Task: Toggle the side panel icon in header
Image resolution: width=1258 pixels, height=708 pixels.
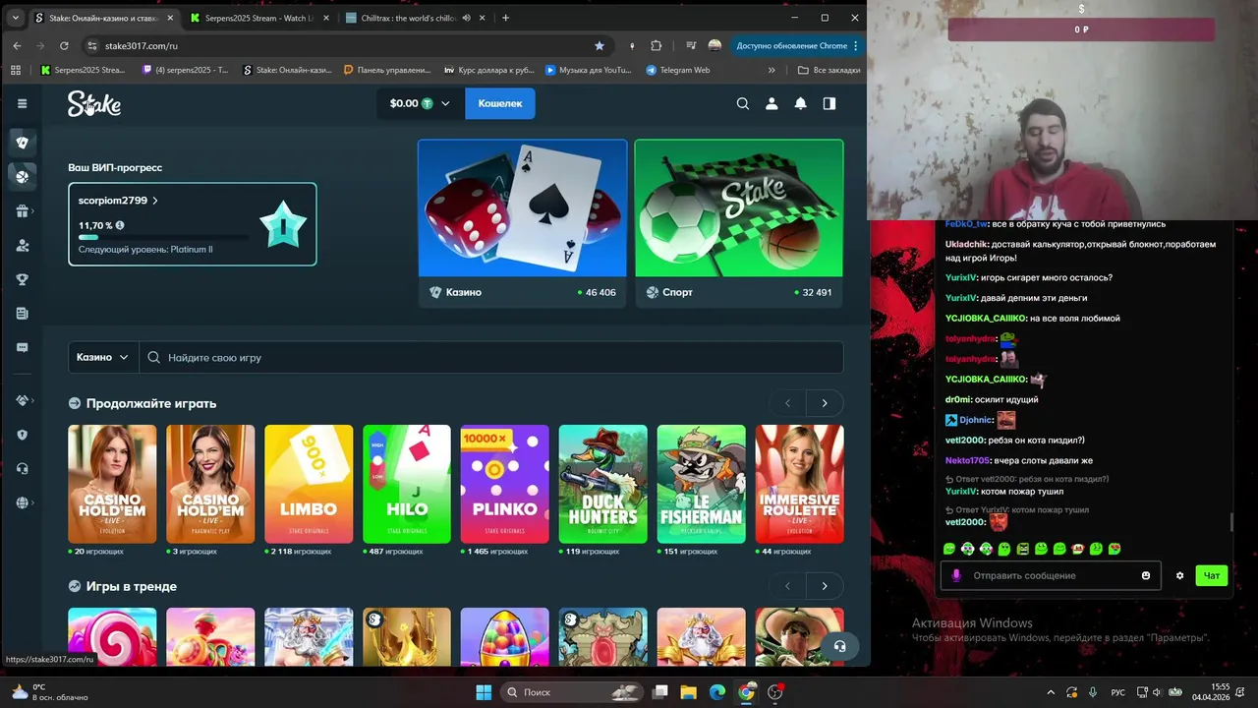Action: pos(829,103)
